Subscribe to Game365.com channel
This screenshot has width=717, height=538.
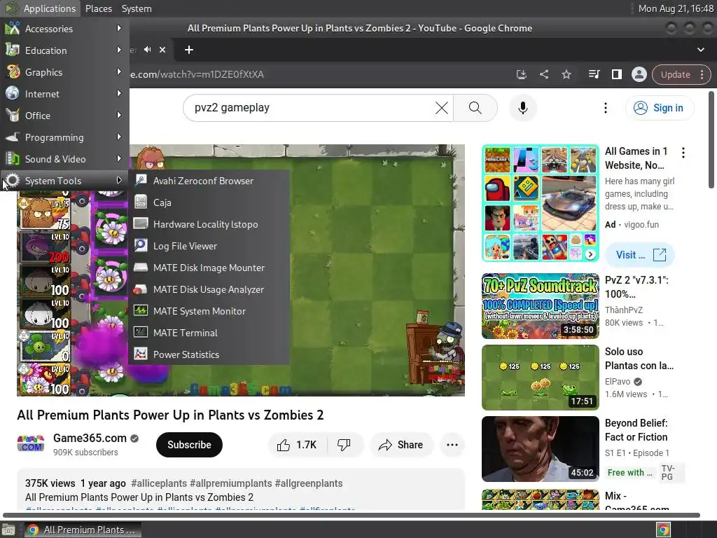point(189,445)
